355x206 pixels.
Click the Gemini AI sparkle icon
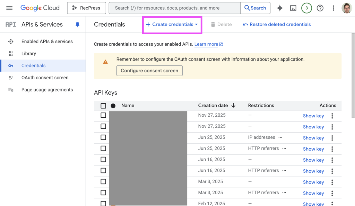coord(280,8)
